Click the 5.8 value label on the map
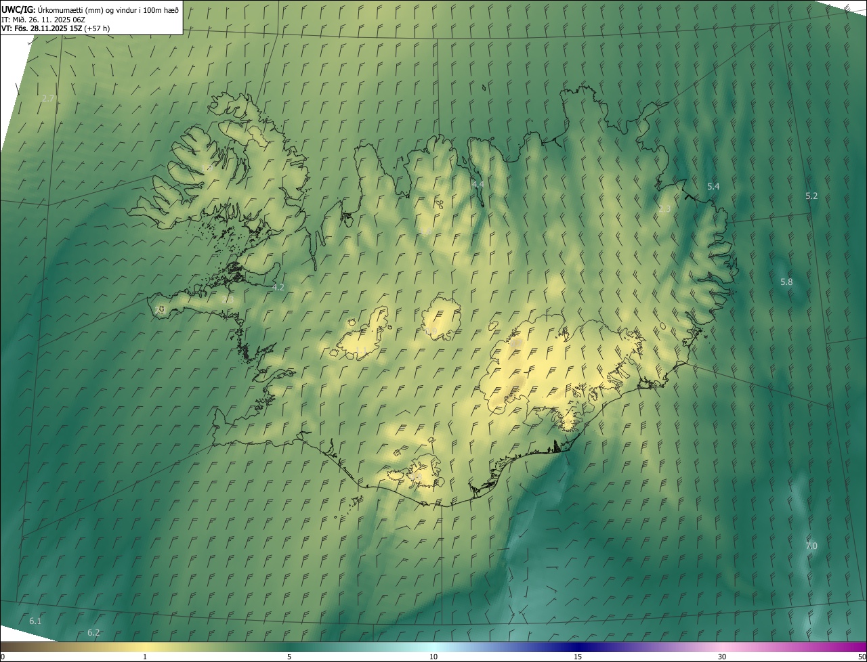 [786, 282]
